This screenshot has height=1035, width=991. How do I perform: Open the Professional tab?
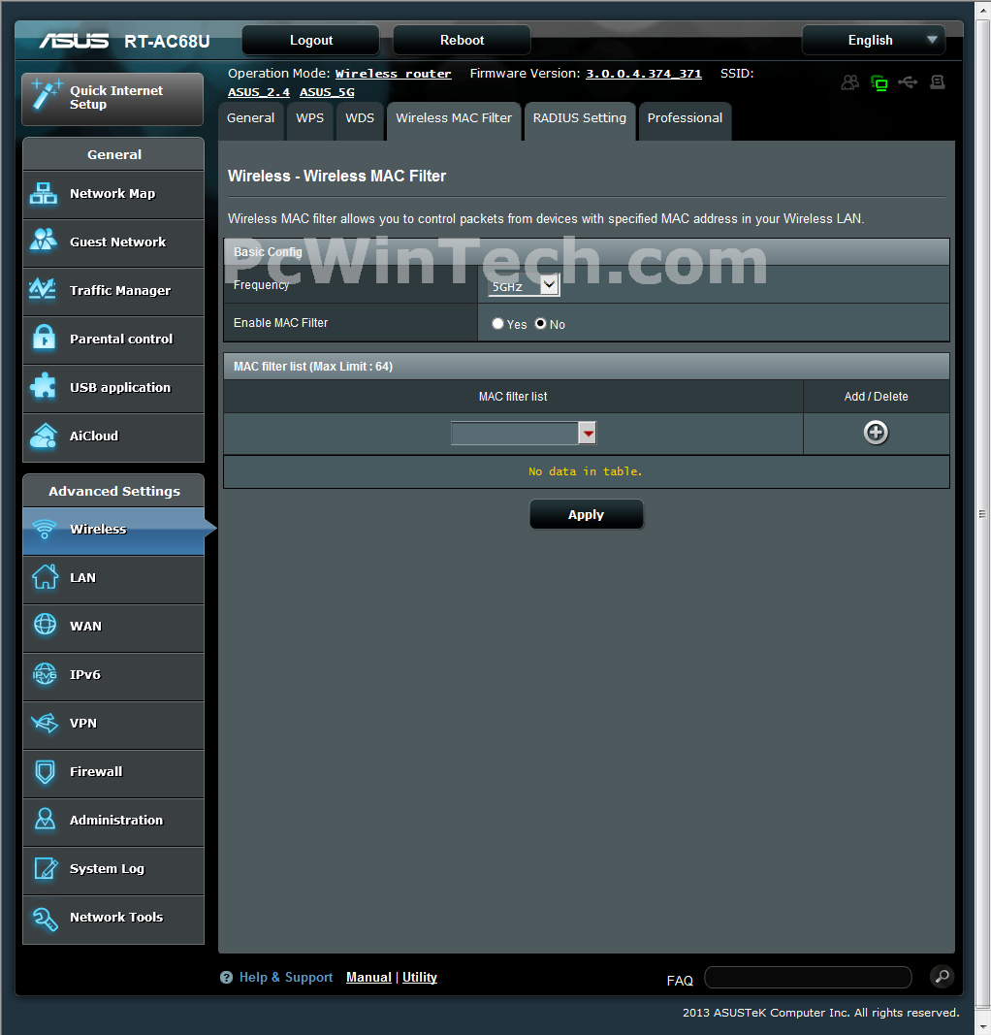tap(685, 119)
